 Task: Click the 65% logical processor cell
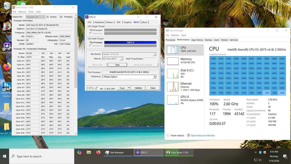[x=282, y=93]
